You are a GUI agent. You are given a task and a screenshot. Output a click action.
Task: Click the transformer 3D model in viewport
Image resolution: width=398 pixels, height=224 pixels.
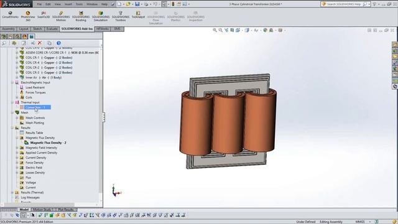(x=228, y=121)
